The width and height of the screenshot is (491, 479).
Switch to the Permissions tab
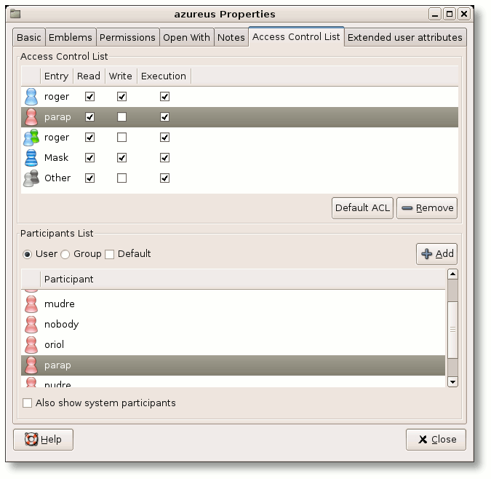tap(127, 38)
